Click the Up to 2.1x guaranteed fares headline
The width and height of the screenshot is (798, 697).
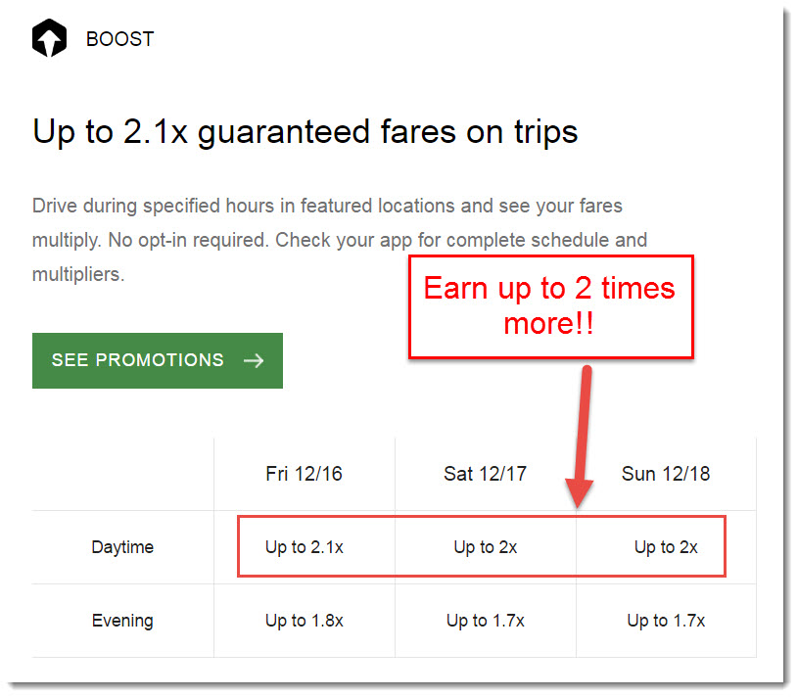pyautogui.click(x=305, y=132)
